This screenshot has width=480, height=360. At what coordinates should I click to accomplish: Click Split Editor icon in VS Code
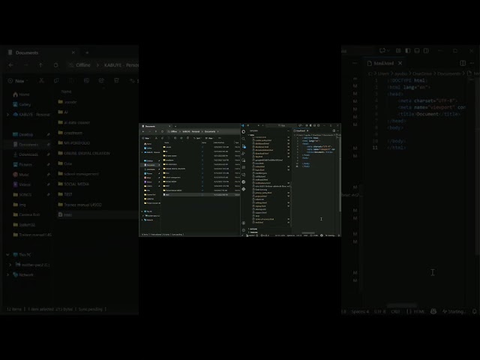(x=334, y=130)
